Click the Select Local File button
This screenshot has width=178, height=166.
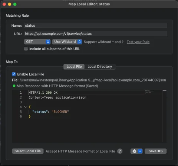[28, 151]
